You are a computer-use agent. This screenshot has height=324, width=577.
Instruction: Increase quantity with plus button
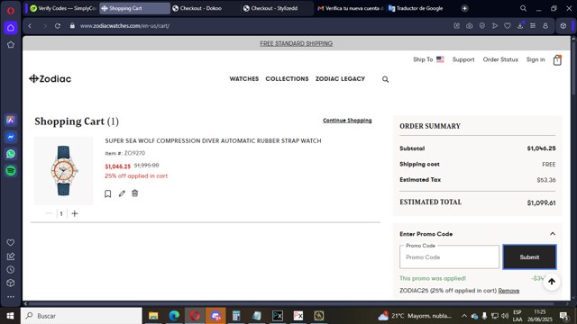coord(75,213)
